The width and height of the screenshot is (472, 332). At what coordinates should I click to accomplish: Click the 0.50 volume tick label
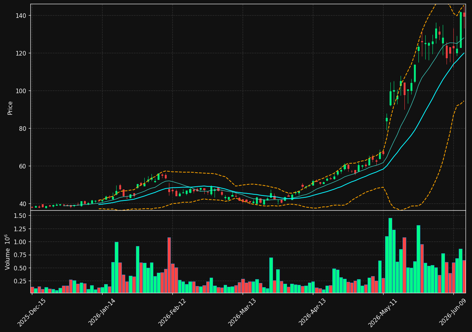tap(21, 268)
